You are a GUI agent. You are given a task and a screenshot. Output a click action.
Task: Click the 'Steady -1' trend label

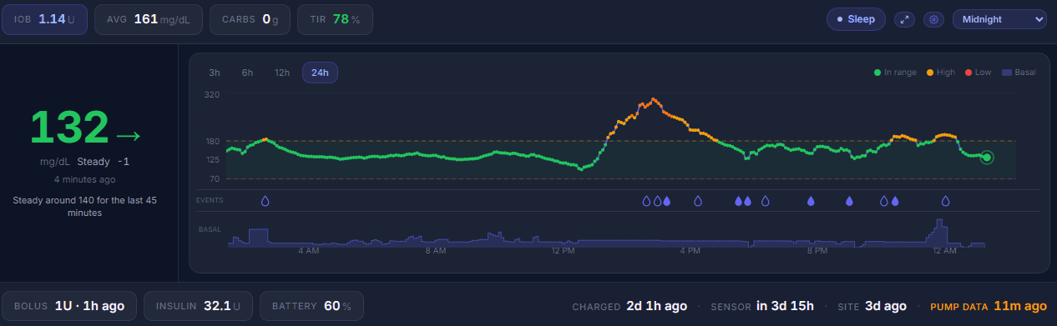click(x=103, y=162)
